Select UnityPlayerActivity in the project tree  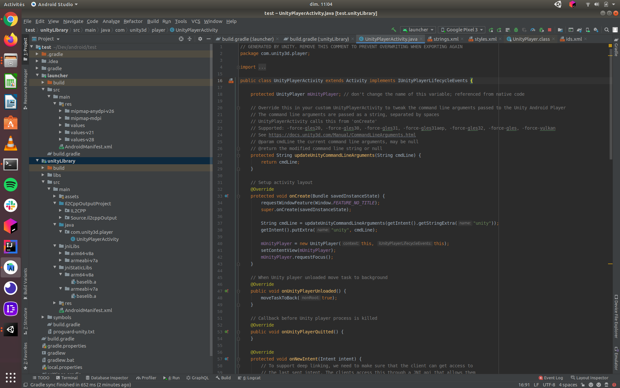tap(97, 239)
